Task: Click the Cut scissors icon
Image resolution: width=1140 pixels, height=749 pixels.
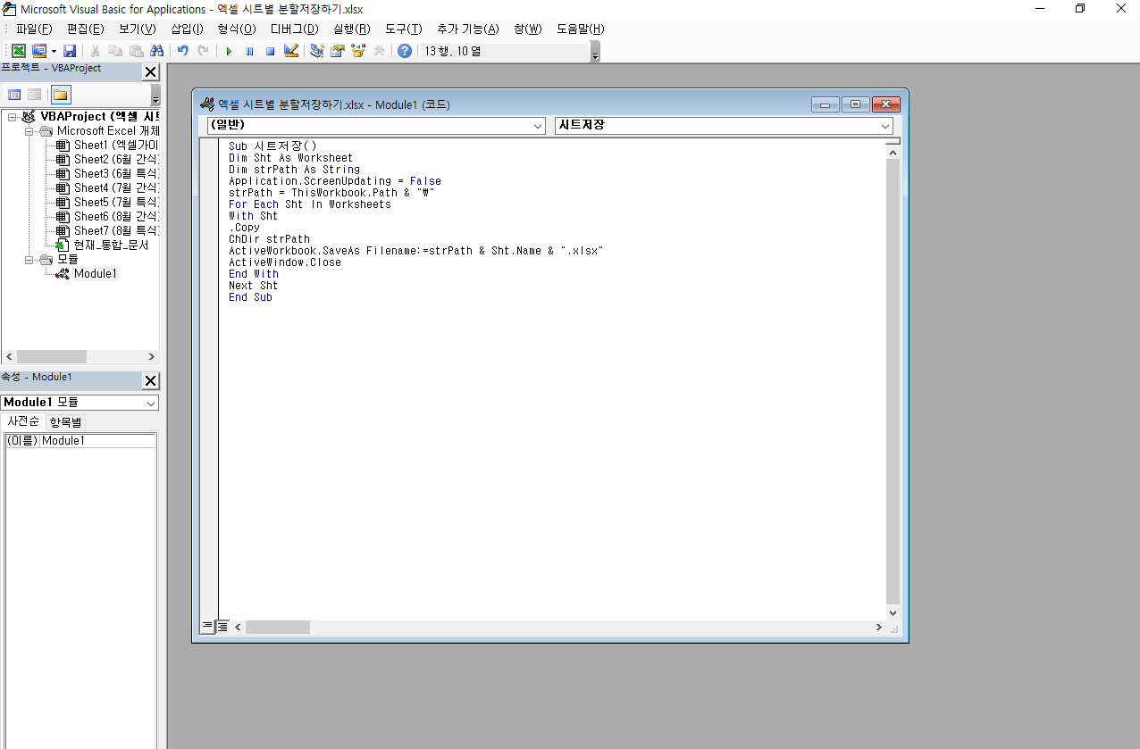Action: click(x=95, y=51)
